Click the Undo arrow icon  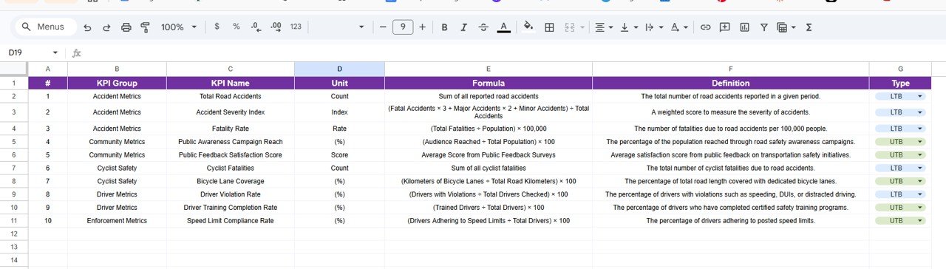[88, 27]
